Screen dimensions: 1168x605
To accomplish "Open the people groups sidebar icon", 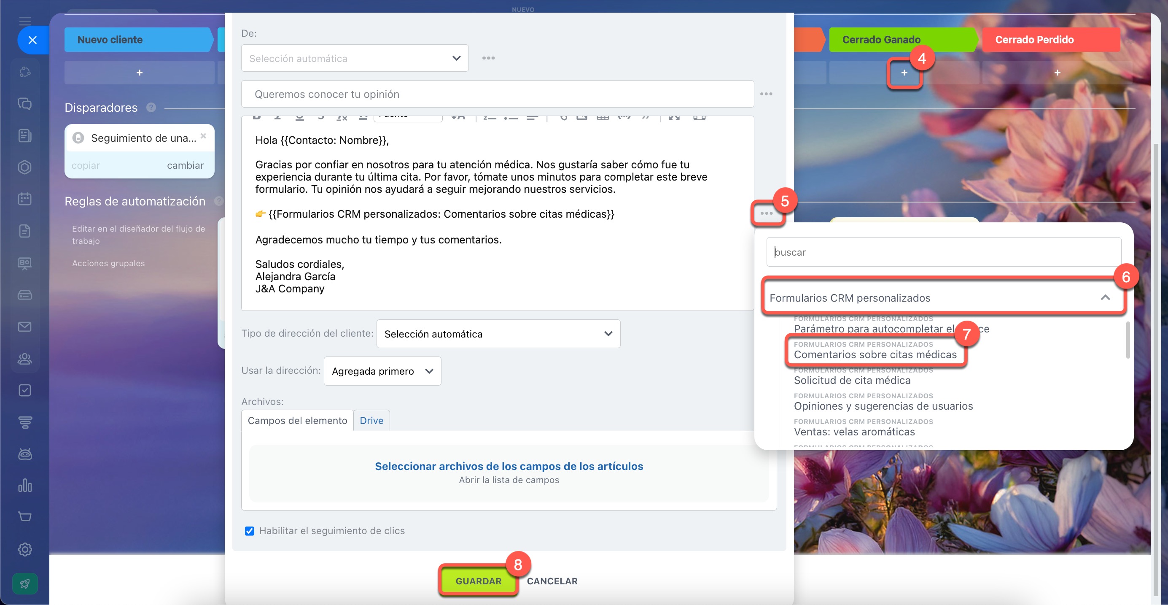I will coord(25,359).
